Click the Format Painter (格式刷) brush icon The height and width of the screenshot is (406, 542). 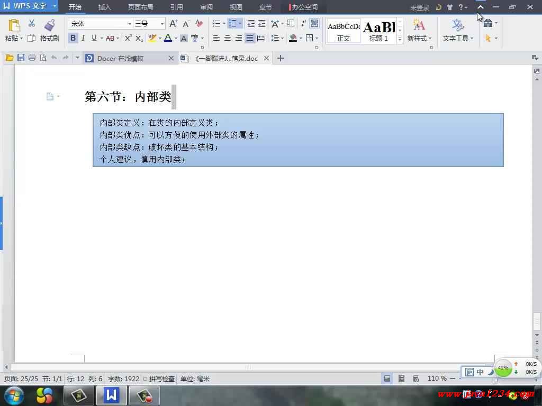50,25
